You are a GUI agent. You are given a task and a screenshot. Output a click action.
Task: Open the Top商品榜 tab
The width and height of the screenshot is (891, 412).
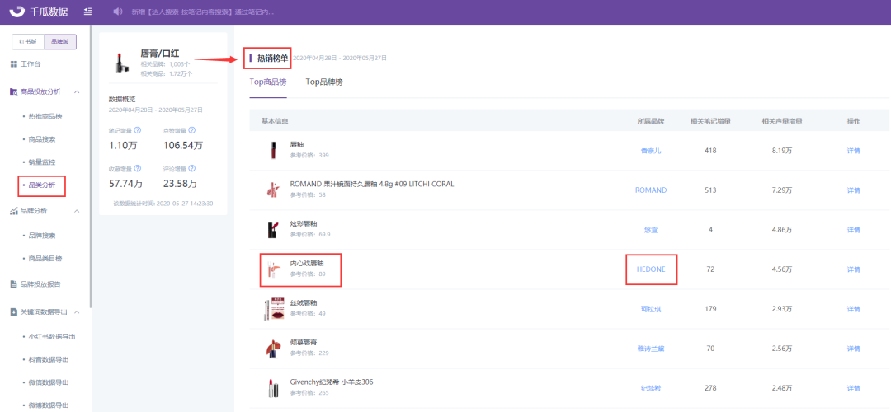(x=268, y=82)
